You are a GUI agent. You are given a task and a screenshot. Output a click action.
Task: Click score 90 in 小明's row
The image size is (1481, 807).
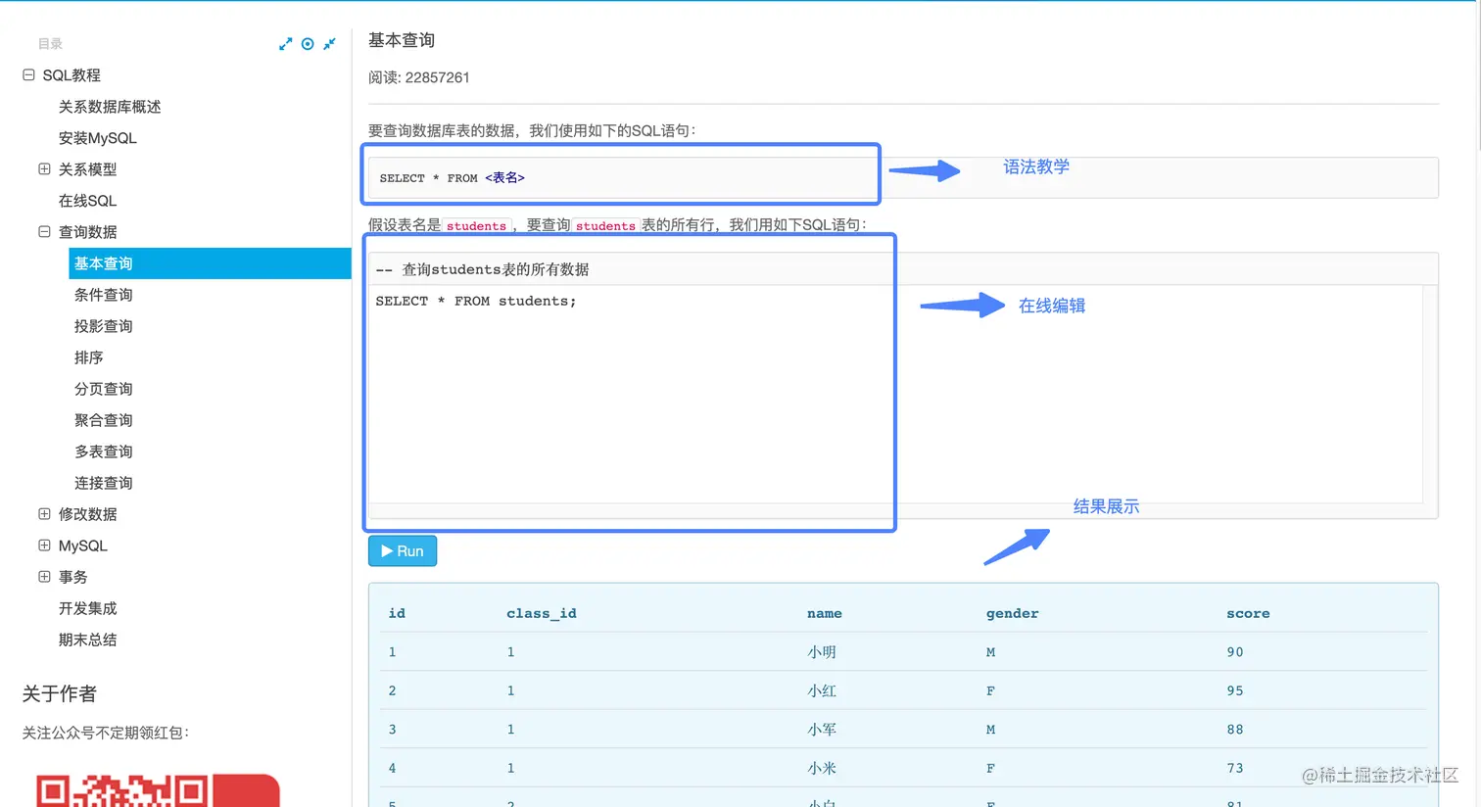point(1235,652)
